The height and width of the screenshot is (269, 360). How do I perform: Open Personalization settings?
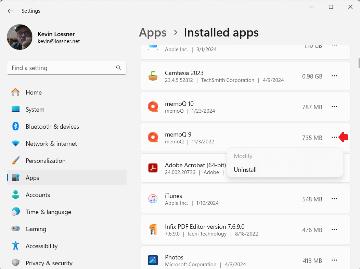tap(67, 161)
